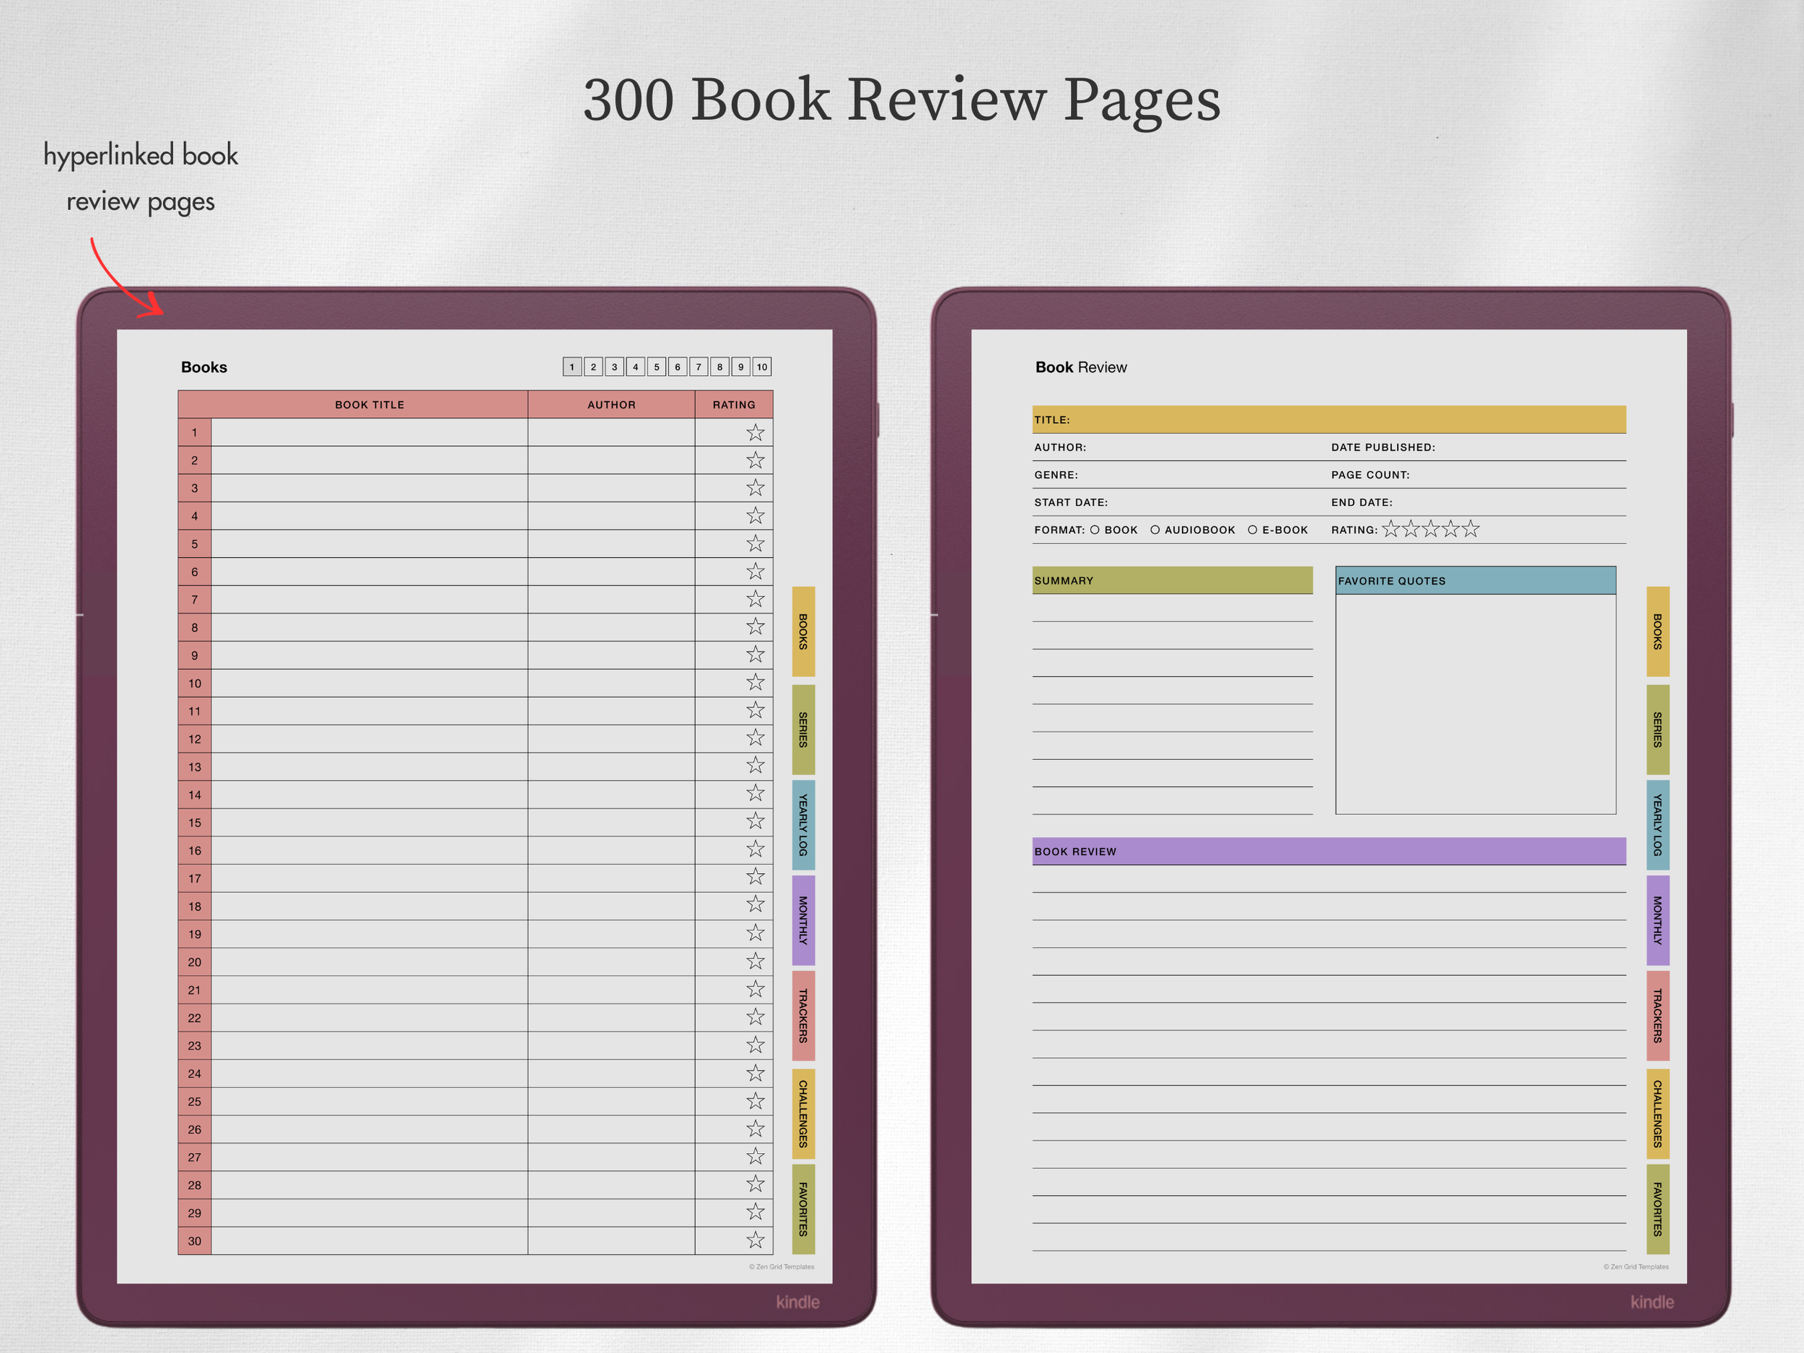Open CHALLENGES tab on Book Review page
Image resolution: width=1804 pixels, height=1353 pixels.
click(x=1658, y=1113)
